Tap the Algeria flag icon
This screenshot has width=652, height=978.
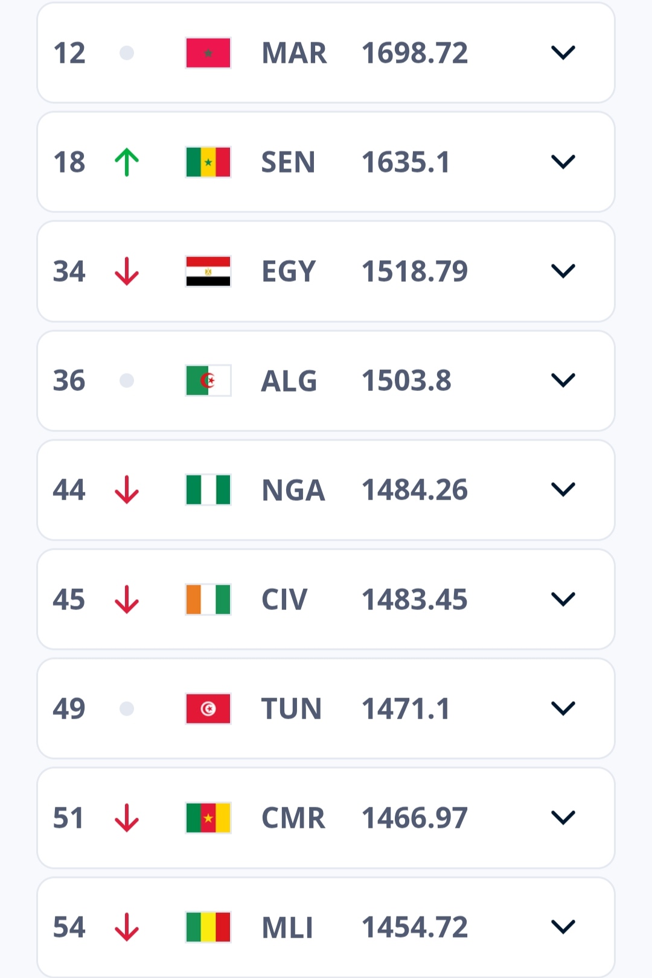pyautogui.click(x=208, y=381)
